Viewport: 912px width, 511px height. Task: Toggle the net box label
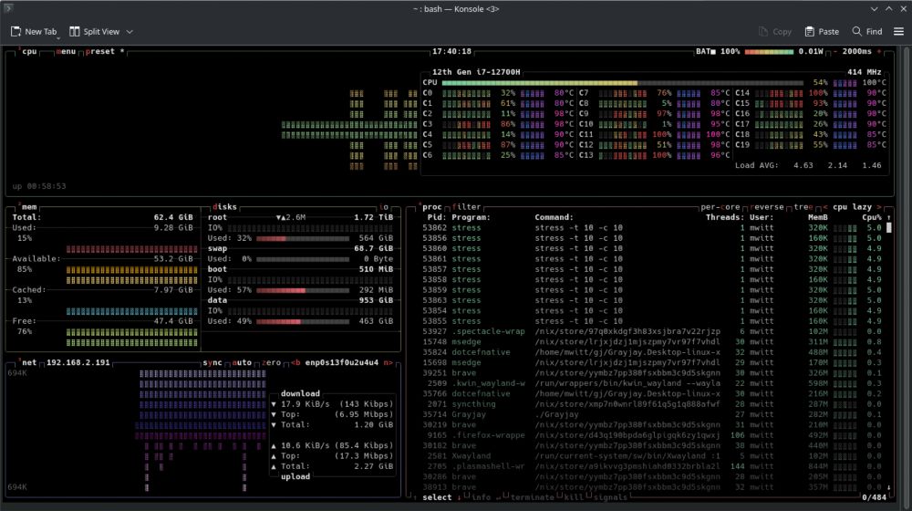point(29,362)
